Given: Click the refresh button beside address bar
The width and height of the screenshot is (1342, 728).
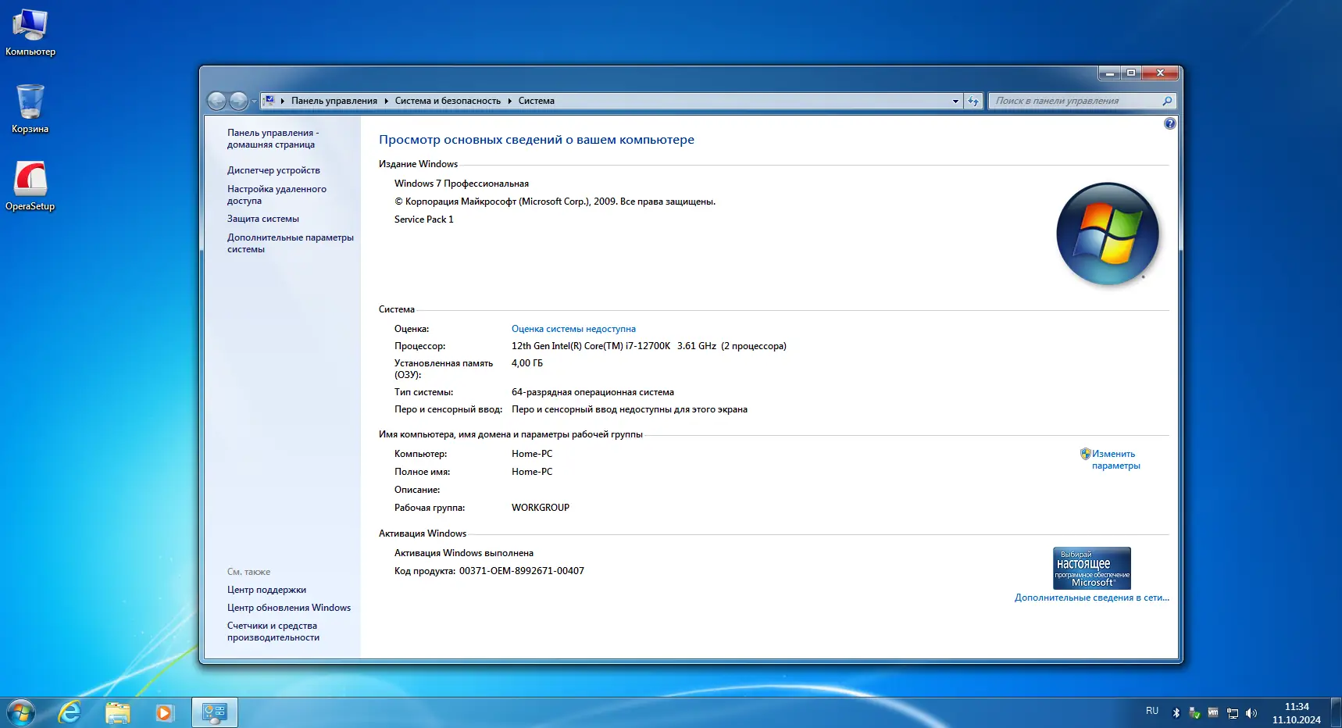Looking at the screenshot, I should pos(973,101).
